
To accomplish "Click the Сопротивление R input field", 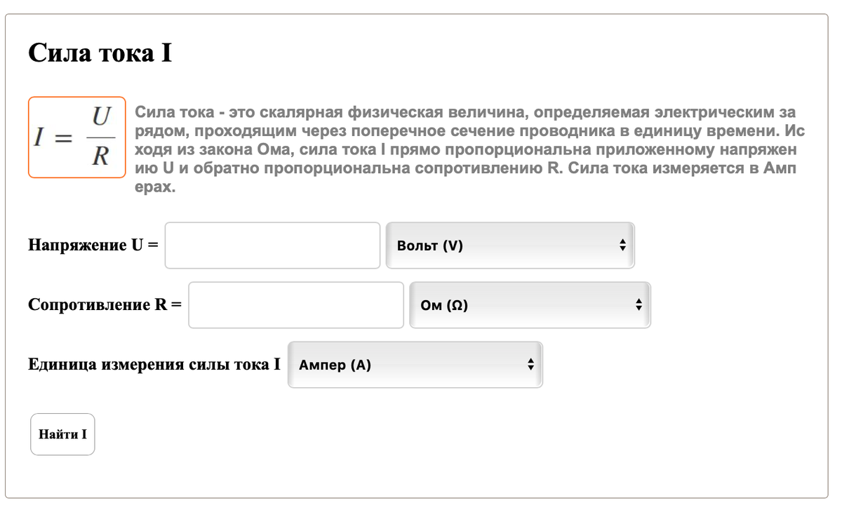I will point(295,304).
